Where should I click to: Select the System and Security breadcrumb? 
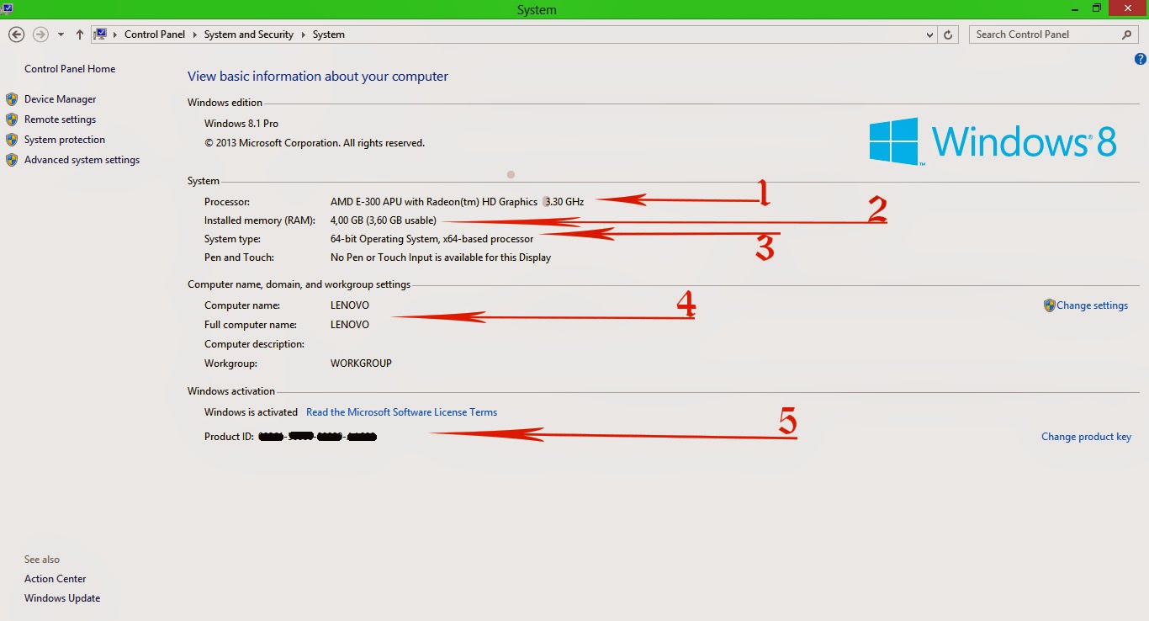coord(248,34)
